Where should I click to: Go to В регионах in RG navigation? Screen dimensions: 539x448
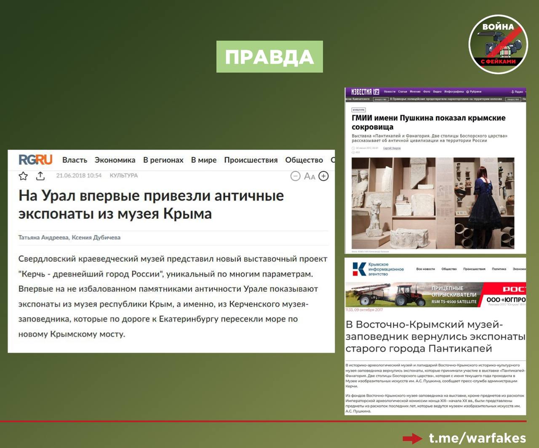pos(163,160)
